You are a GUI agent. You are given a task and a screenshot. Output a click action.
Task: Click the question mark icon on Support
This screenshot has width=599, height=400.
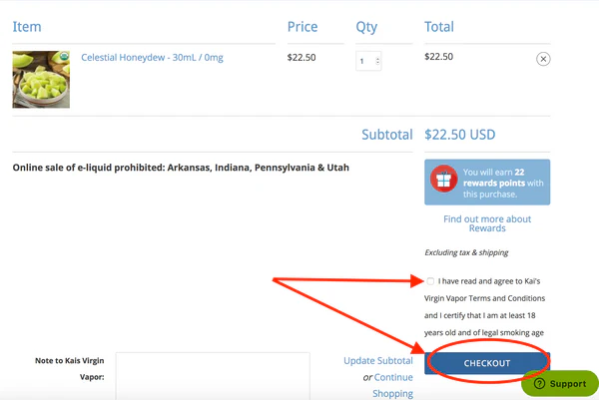[x=539, y=384]
